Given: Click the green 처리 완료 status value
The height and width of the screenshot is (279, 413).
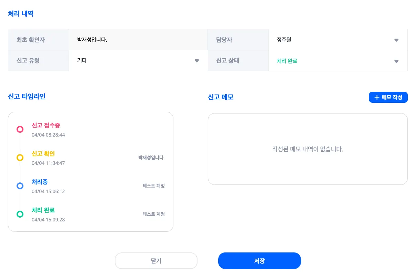Looking at the screenshot, I should (x=287, y=61).
